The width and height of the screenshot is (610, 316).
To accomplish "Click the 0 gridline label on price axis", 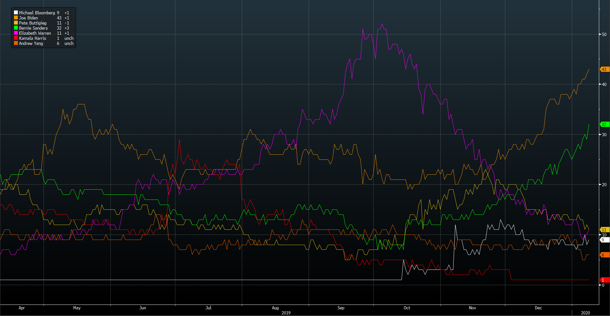I will coord(603,285).
